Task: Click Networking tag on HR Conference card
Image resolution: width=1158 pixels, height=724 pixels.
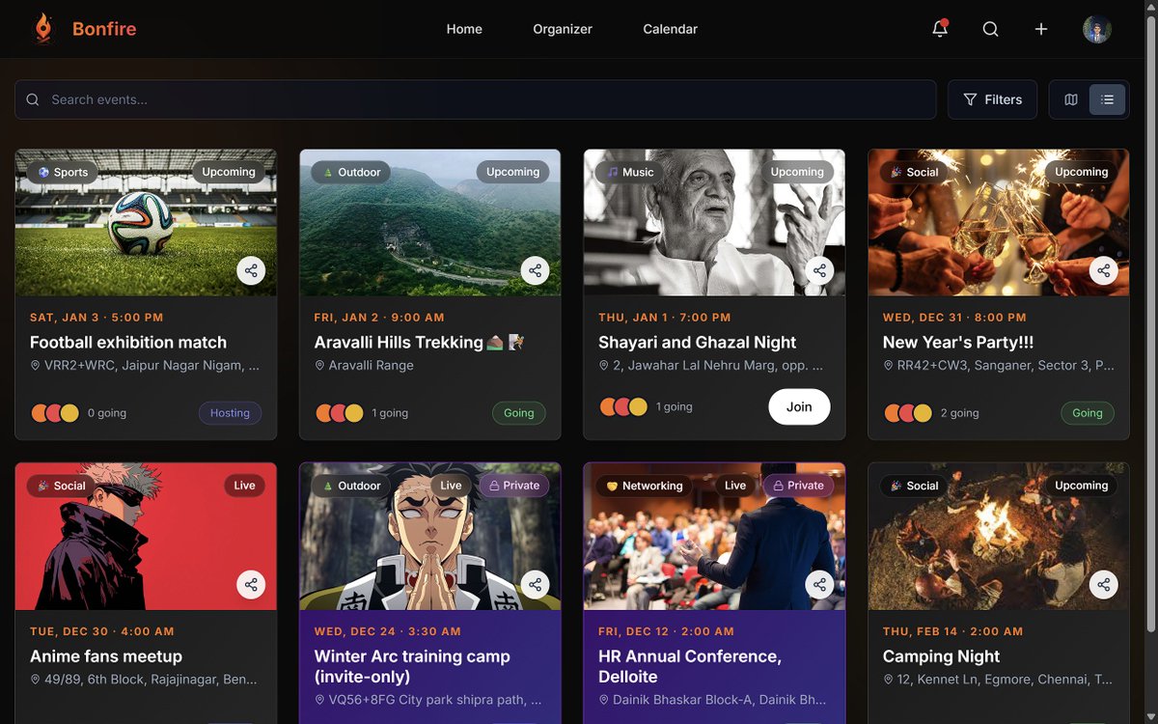Action: click(x=644, y=486)
